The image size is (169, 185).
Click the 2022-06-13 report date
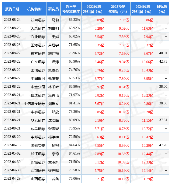12,145
